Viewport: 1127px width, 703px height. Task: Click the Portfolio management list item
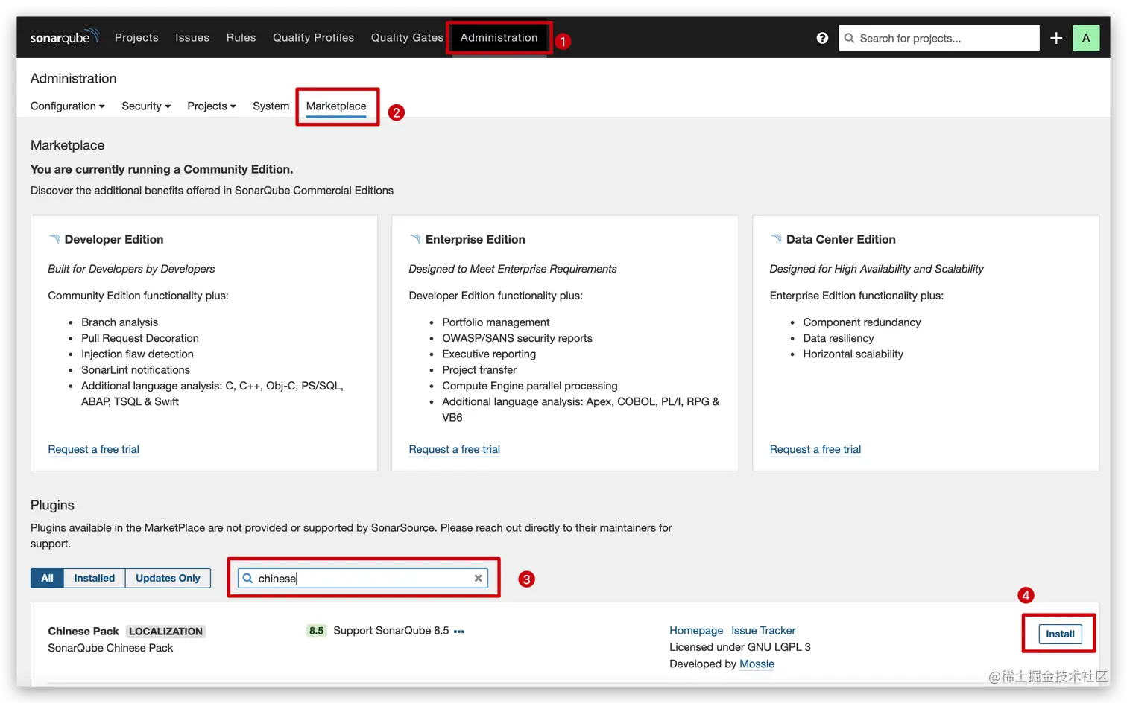pos(496,322)
